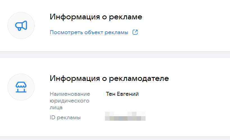Click the Информация о рекламодателе heading
Screen dimensions: 230x140
click(x=109, y=78)
